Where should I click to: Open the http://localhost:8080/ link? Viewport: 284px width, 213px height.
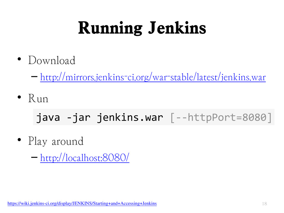(x=85, y=158)
